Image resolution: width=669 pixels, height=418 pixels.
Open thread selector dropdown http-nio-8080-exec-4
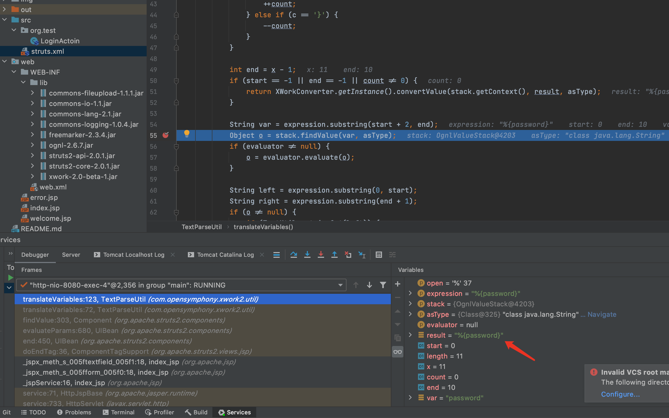181,285
